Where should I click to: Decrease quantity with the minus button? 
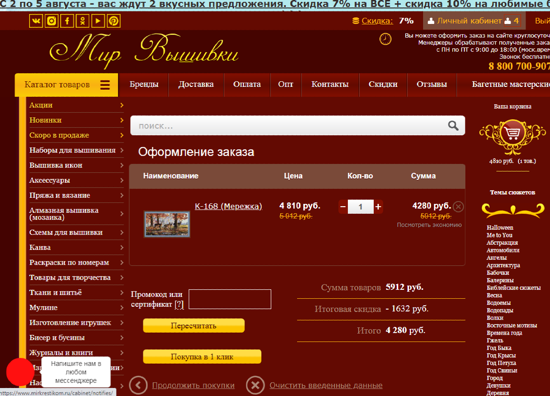pos(343,207)
